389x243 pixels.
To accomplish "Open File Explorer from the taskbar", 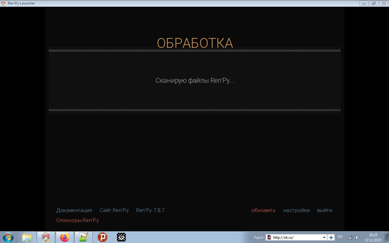I will click(x=27, y=237).
